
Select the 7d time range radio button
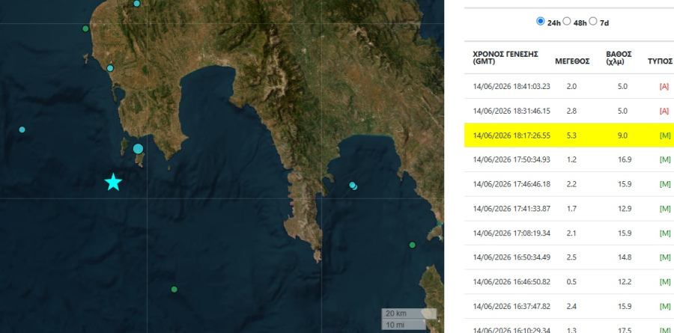[x=593, y=21]
